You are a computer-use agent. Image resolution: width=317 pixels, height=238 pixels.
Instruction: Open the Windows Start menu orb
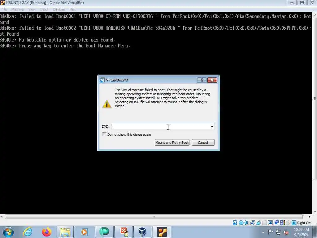pos(8,232)
